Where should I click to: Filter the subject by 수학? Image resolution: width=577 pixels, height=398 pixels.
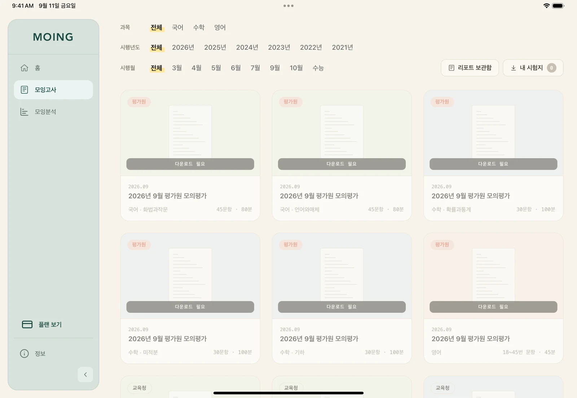click(199, 27)
